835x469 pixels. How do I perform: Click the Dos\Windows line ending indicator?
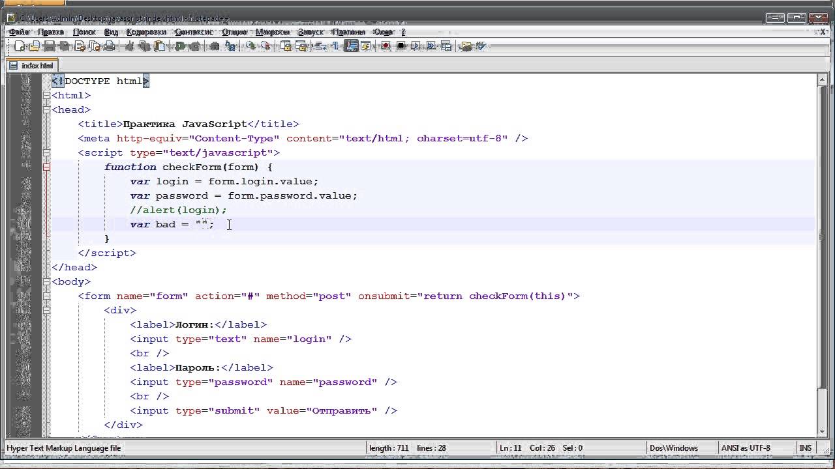coord(674,448)
